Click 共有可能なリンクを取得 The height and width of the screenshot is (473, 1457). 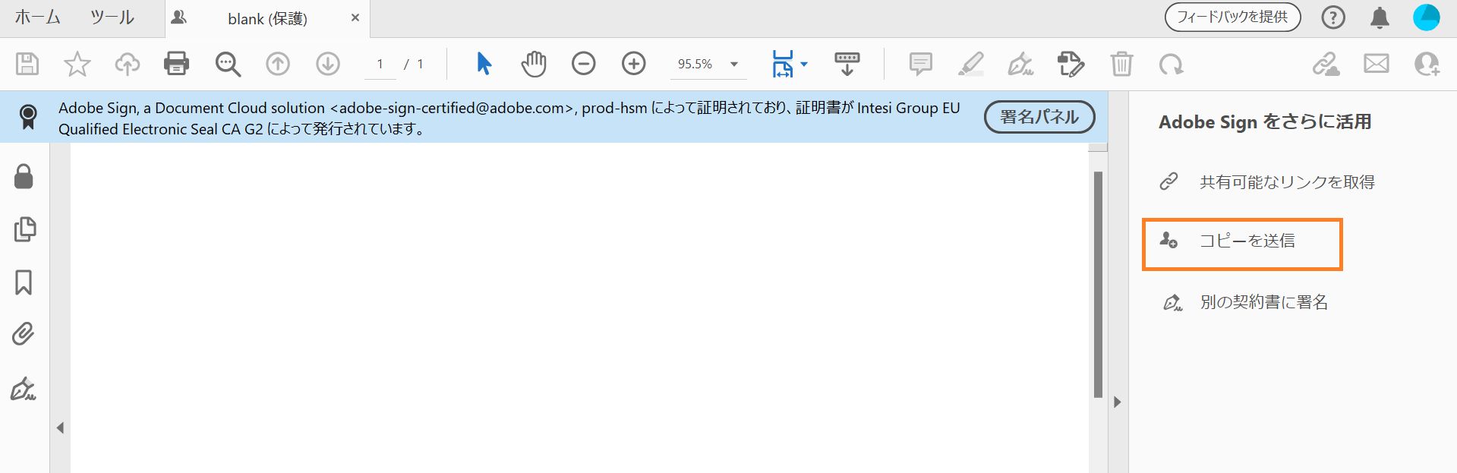pos(1287,182)
